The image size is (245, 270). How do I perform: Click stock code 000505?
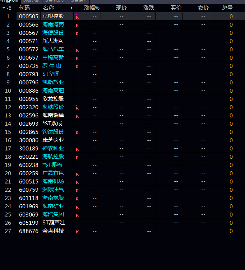coord(29,17)
